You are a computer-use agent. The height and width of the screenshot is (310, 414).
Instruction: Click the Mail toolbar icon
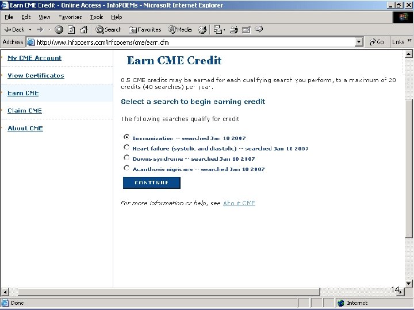click(x=219, y=29)
